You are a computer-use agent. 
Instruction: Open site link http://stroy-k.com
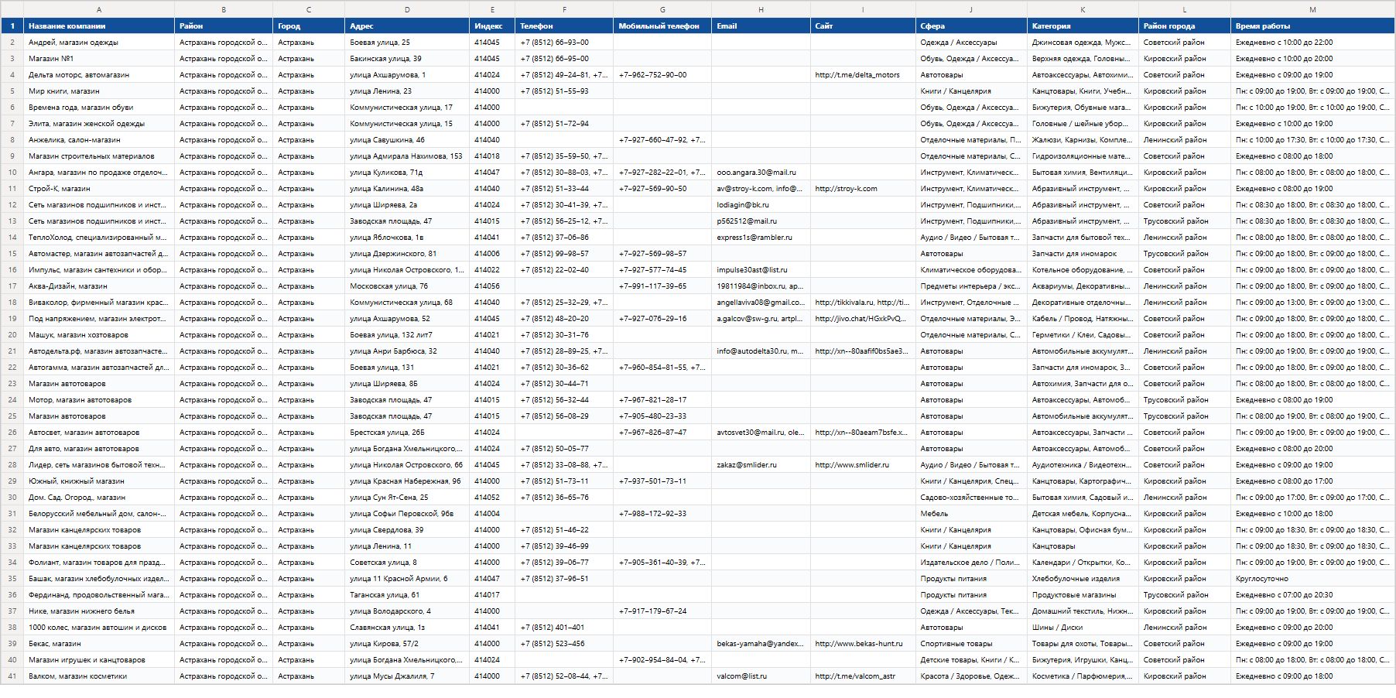click(846, 189)
